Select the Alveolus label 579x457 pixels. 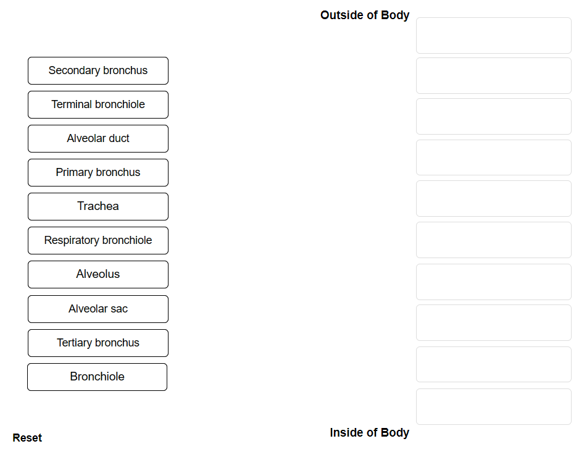click(x=98, y=274)
